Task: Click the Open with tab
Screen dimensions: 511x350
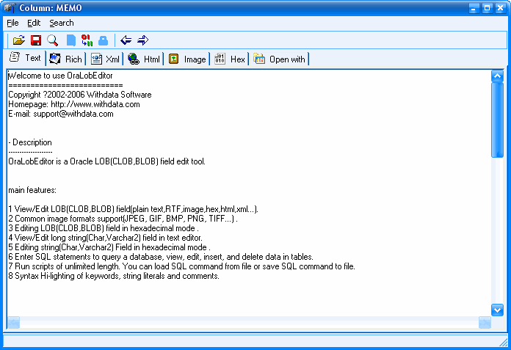Action: 280,59
